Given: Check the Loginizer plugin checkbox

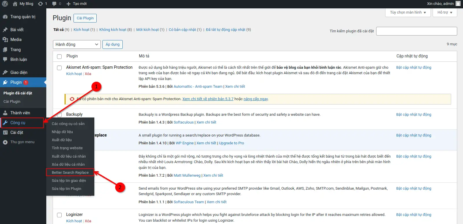Looking at the screenshot, I should pyautogui.click(x=59, y=215).
